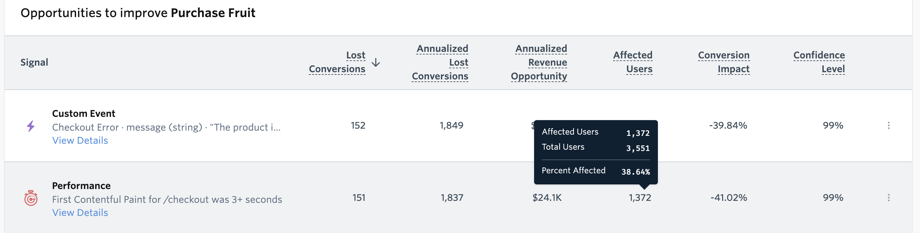This screenshot has height=233, width=920.
Task: Click the lightning bolt Custom Event icon
Action: coord(30,126)
